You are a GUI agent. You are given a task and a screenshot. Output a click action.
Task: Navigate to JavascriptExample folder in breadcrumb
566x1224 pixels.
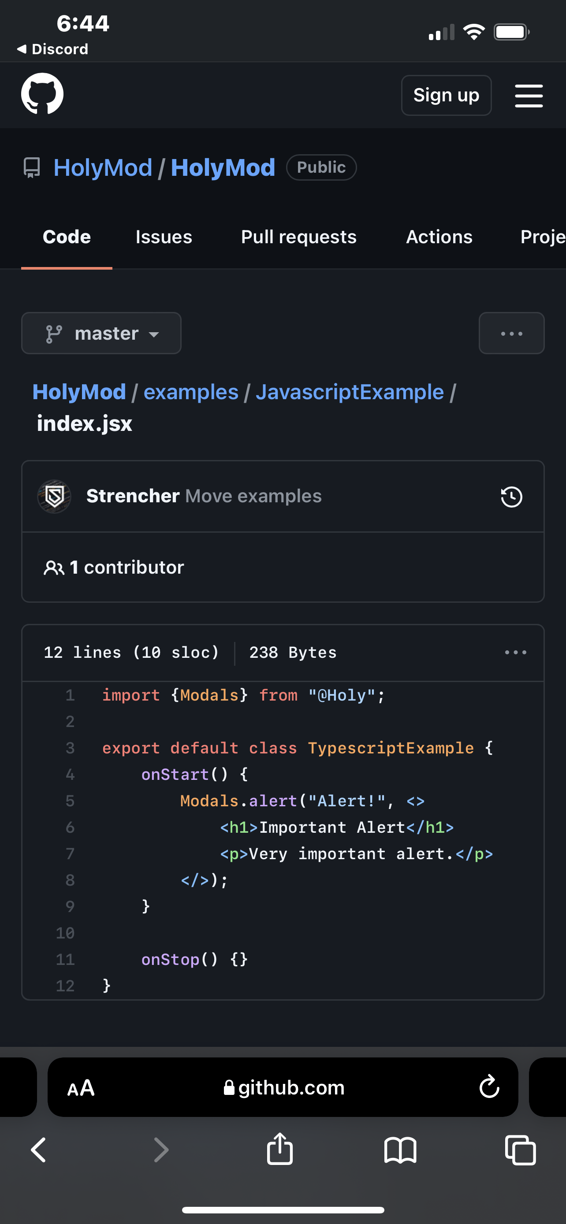[x=350, y=392]
